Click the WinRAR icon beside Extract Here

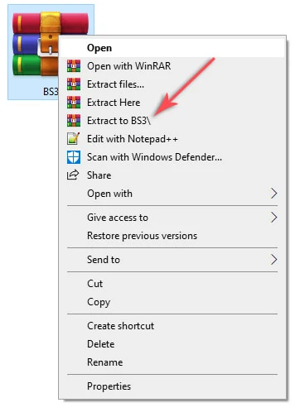[x=74, y=103]
